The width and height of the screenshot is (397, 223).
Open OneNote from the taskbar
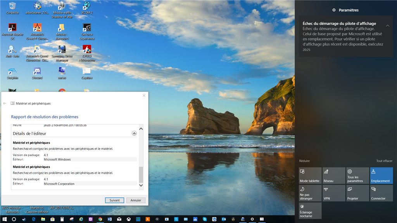coord(91,219)
